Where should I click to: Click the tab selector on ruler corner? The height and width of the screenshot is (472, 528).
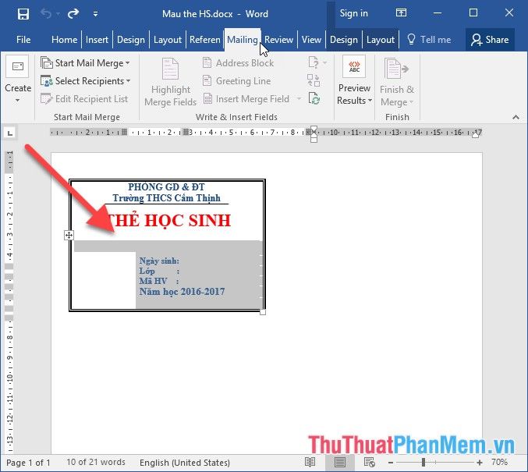(10, 133)
